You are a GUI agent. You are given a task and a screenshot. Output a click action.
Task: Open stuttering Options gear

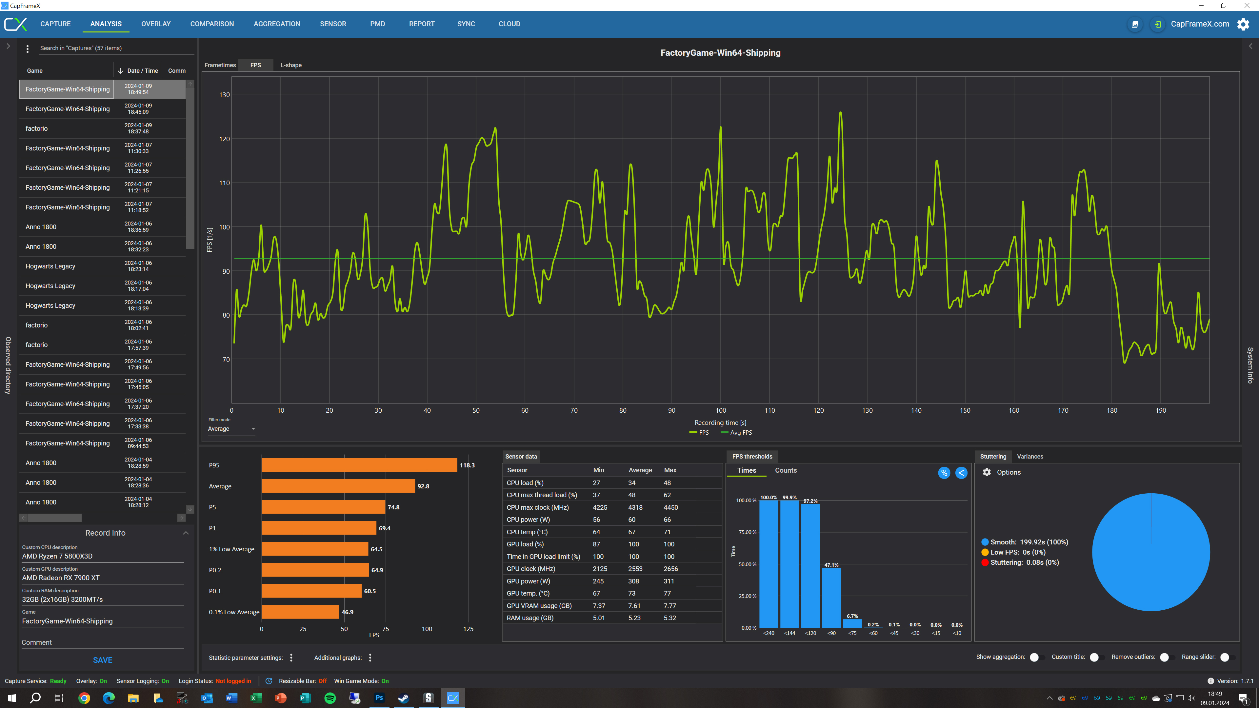click(x=987, y=472)
